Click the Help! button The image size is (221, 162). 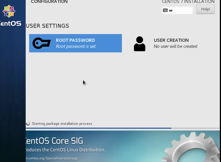(x=206, y=9)
